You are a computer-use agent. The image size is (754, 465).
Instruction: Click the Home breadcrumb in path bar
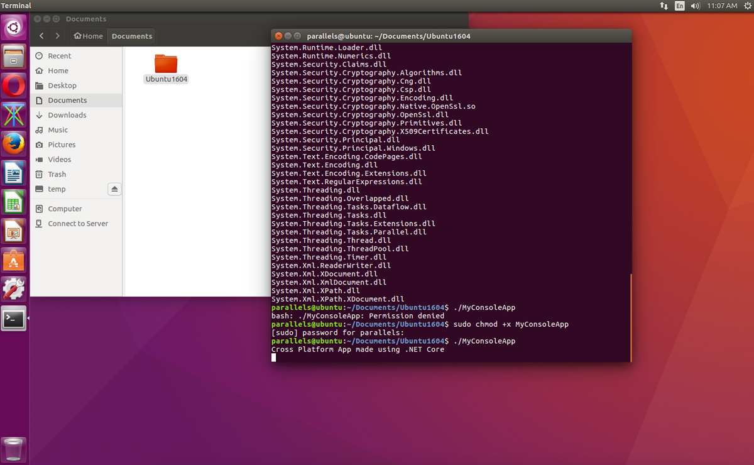click(x=88, y=36)
